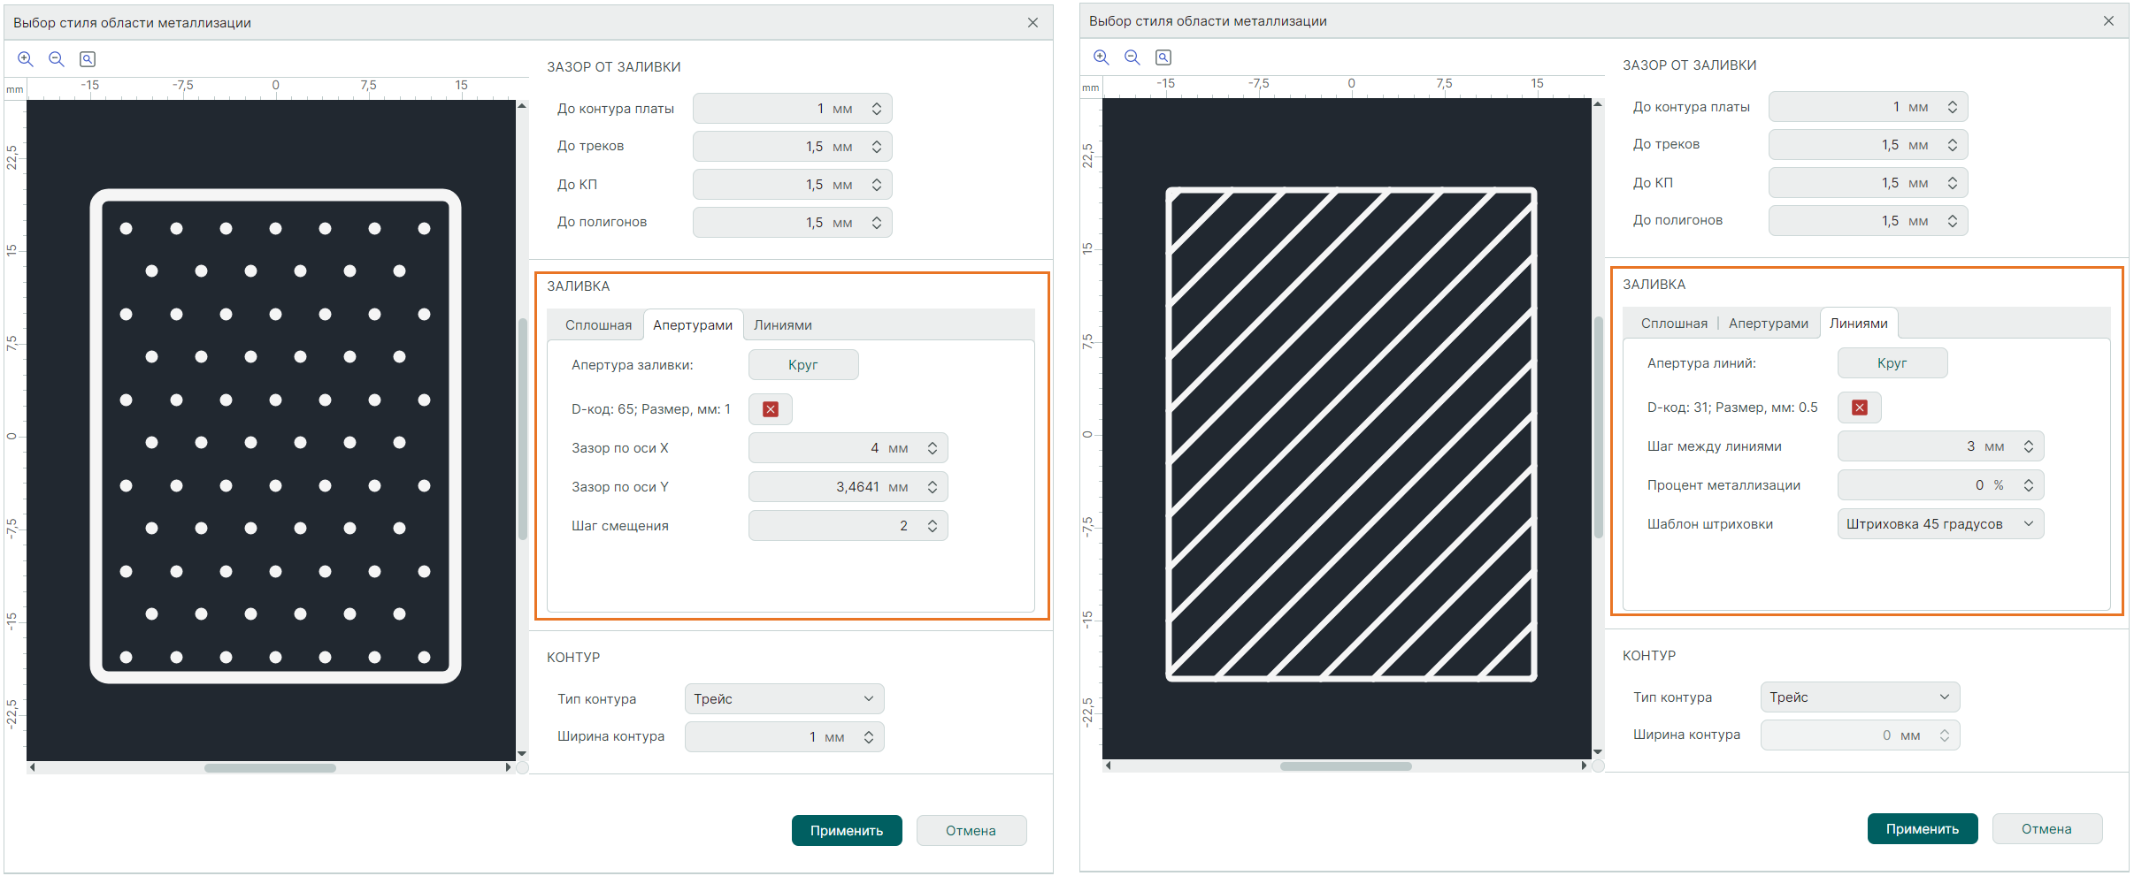Zoom out on the hatched fill preview
This screenshot has width=2134, height=876.
tap(1132, 57)
